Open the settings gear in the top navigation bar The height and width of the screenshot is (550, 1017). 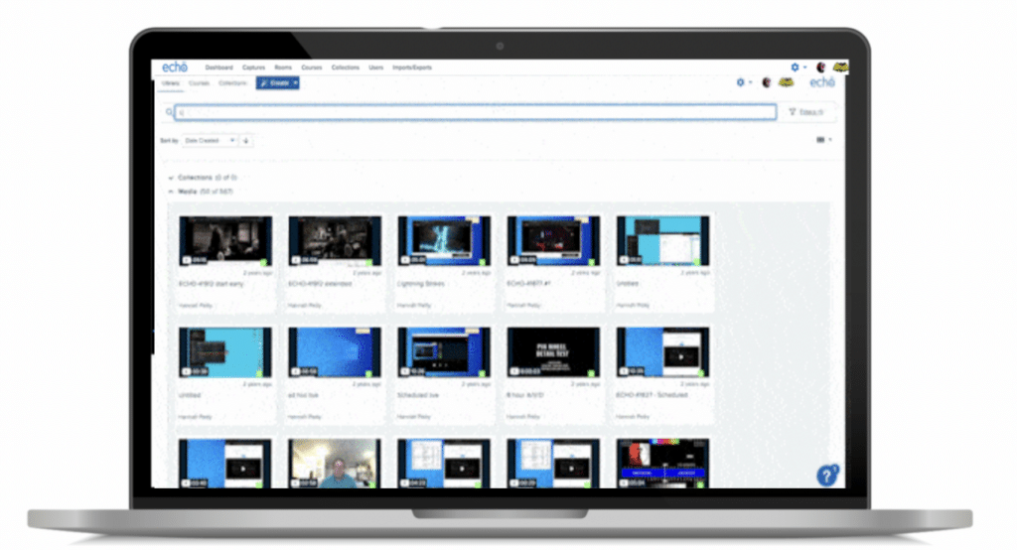pyautogui.click(x=795, y=68)
